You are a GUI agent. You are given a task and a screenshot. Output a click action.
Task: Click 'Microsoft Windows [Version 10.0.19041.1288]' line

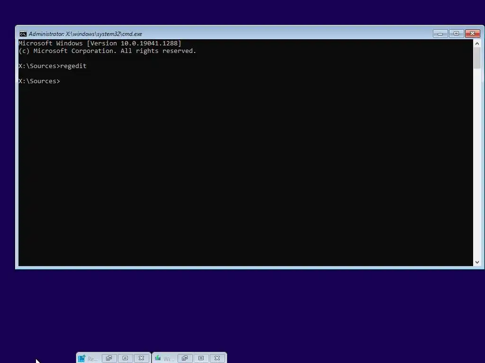[100, 43]
